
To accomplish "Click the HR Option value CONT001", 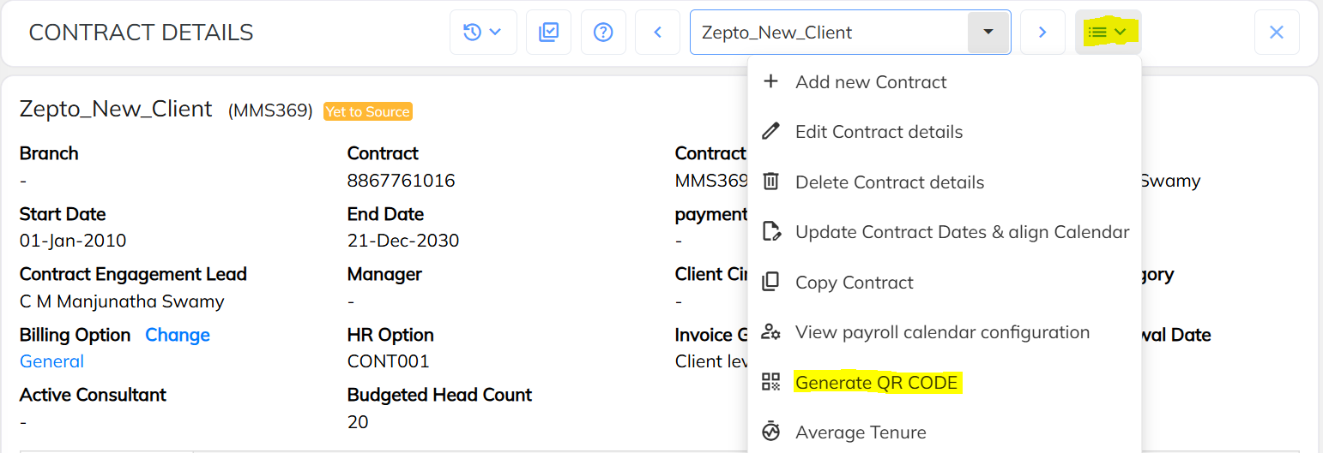I will (388, 361).
